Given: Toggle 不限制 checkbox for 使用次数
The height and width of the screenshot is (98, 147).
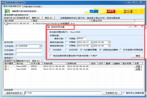Looking at the screenshot, I should tap(67, 39).
